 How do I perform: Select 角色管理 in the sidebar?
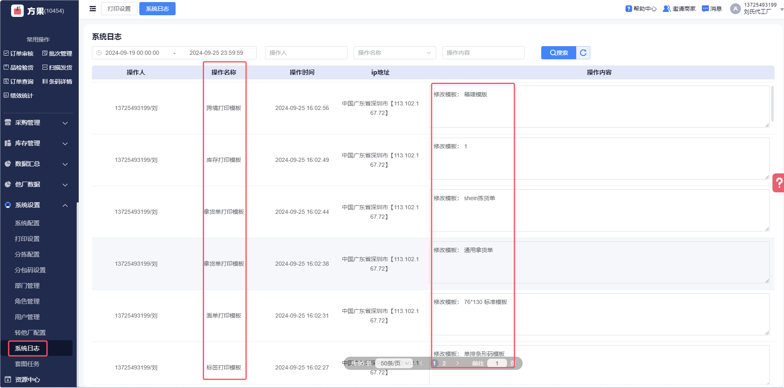[x=27, y=302]
